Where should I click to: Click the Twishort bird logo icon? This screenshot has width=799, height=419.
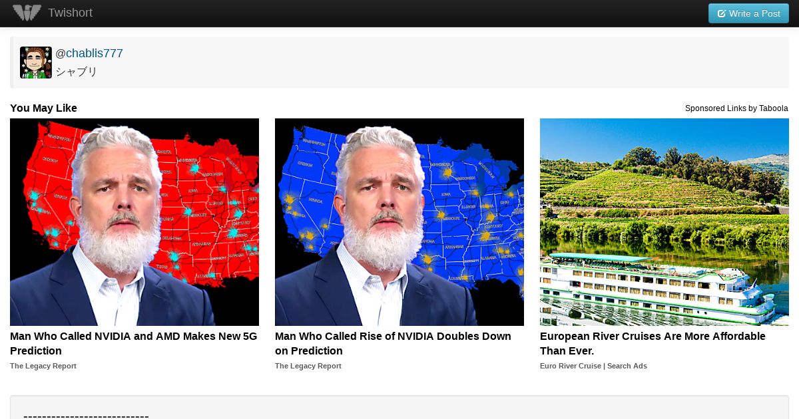pyautogui.click(x=27, y=13)
